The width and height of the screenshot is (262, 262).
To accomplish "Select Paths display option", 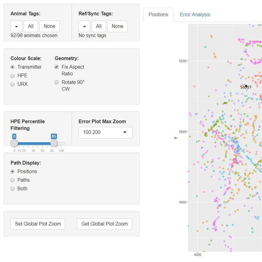I will pyautogui.click(x=13, y=180).
